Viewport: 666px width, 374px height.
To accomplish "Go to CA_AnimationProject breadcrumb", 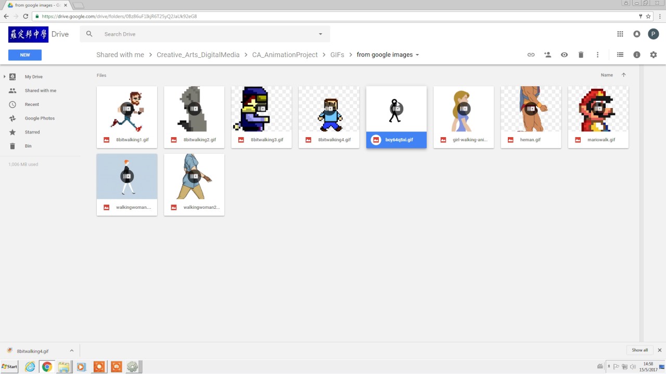I will pos(285,55).
